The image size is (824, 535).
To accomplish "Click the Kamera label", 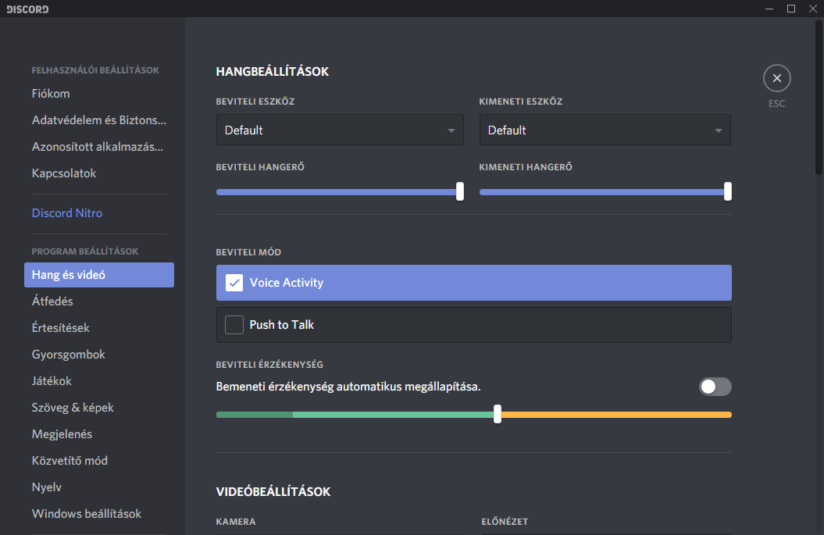I will pyautogui.click(x=235, y=522).
